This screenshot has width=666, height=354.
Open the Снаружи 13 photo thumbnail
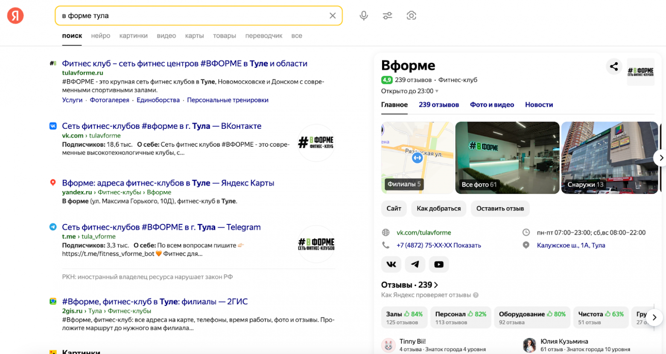[610, 158]
